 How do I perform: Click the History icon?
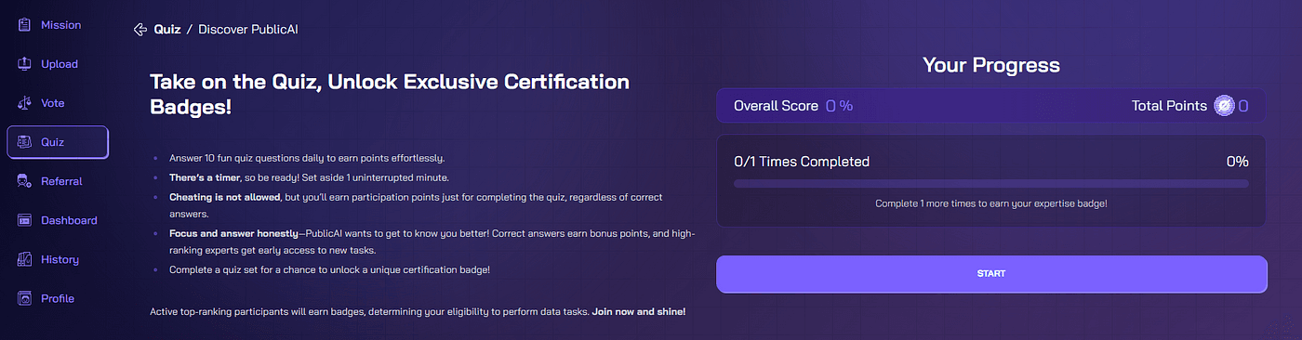24,259
